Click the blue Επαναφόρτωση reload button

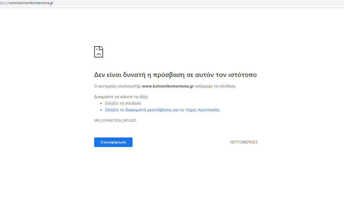(113, 142)
